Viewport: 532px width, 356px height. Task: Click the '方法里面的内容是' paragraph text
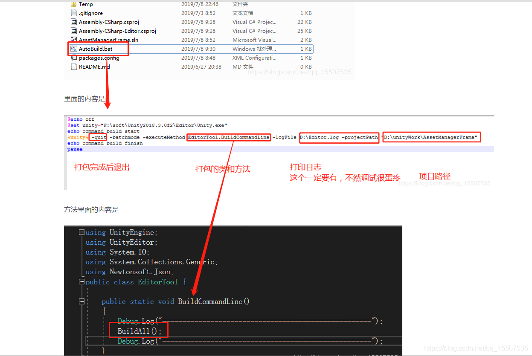[x=91, y=210]
